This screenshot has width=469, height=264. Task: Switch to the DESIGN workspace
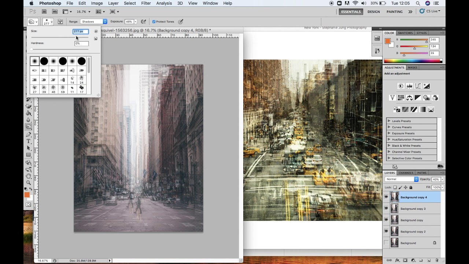(x=373, y=12)
